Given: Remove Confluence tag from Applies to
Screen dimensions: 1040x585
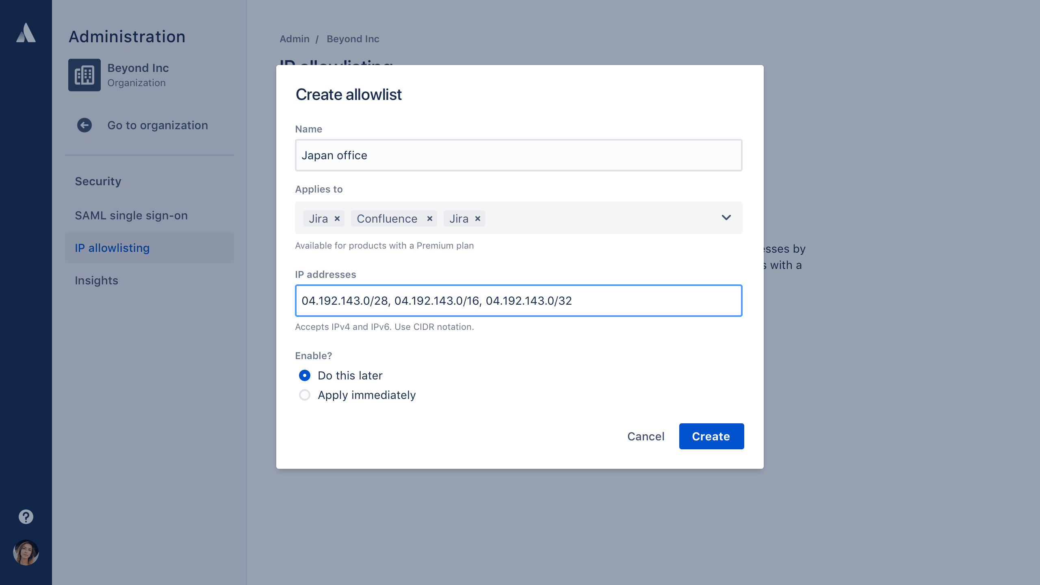Looking at the screenshot, I should click(x=429, y=219).
